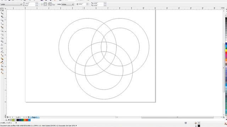This screenshot has height=127, width=227.
Task: Select the Shape tool
Action: click(x=2, y=13)
